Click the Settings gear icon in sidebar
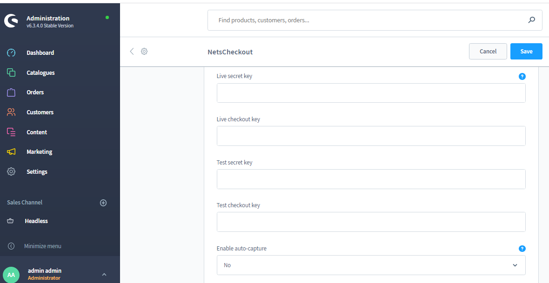Viewport: 549px width, 283px height. [x=11, y=171]
